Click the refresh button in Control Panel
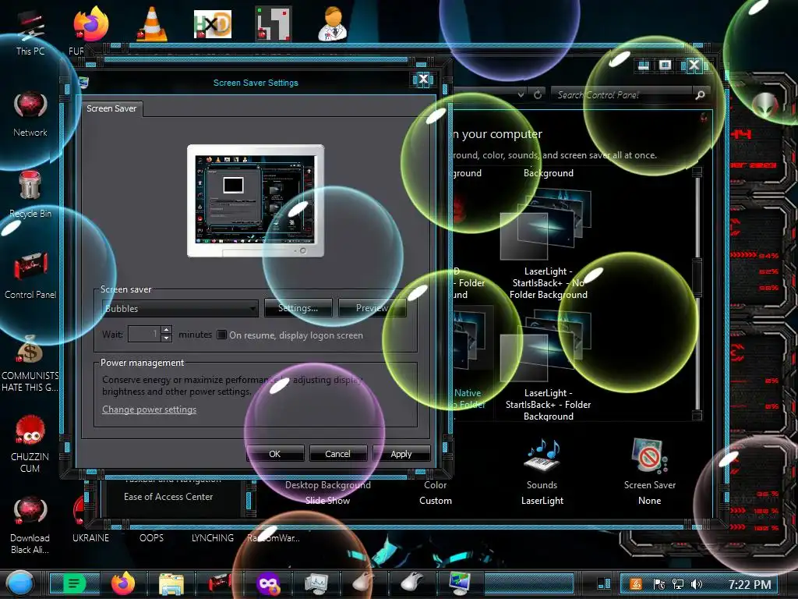The image size is (798, 599). (538, 94)
